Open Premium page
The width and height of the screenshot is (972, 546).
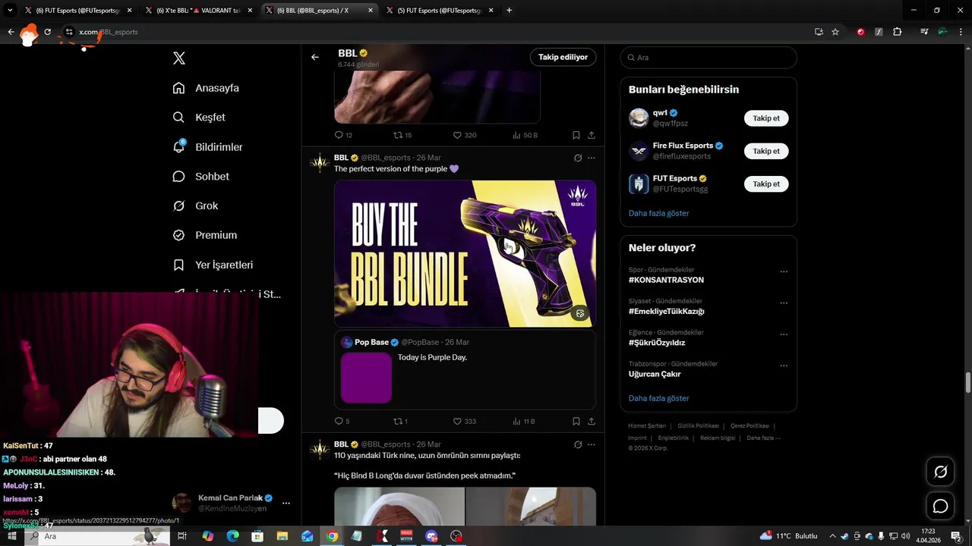[x=204, y=235]
